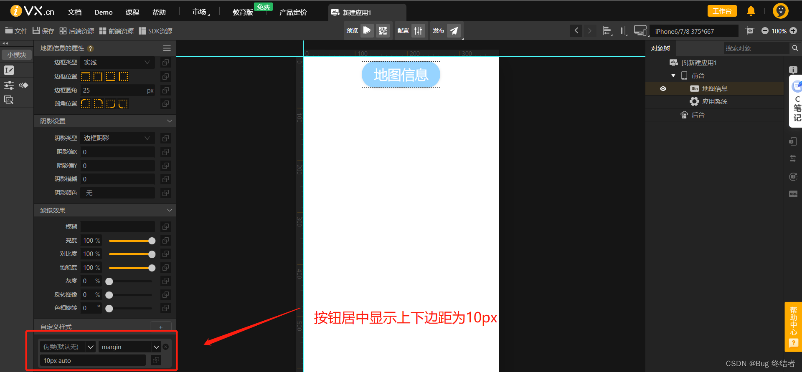
Task: Toggle fourth 边框位置 border side option
Action: (x=123, y=76)
